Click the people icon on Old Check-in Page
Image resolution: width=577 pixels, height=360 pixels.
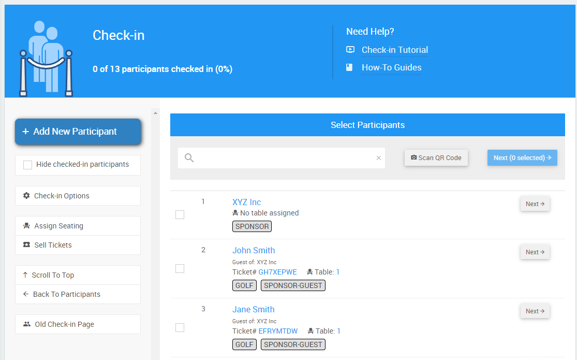pos(27,324)
